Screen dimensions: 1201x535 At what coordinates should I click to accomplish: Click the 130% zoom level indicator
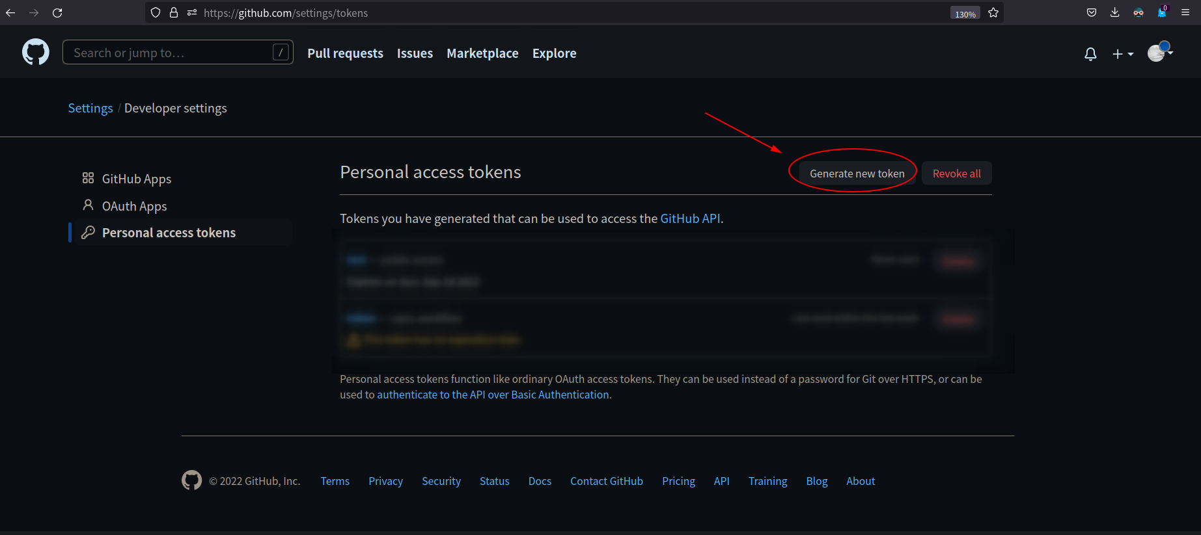pos(965,14)
